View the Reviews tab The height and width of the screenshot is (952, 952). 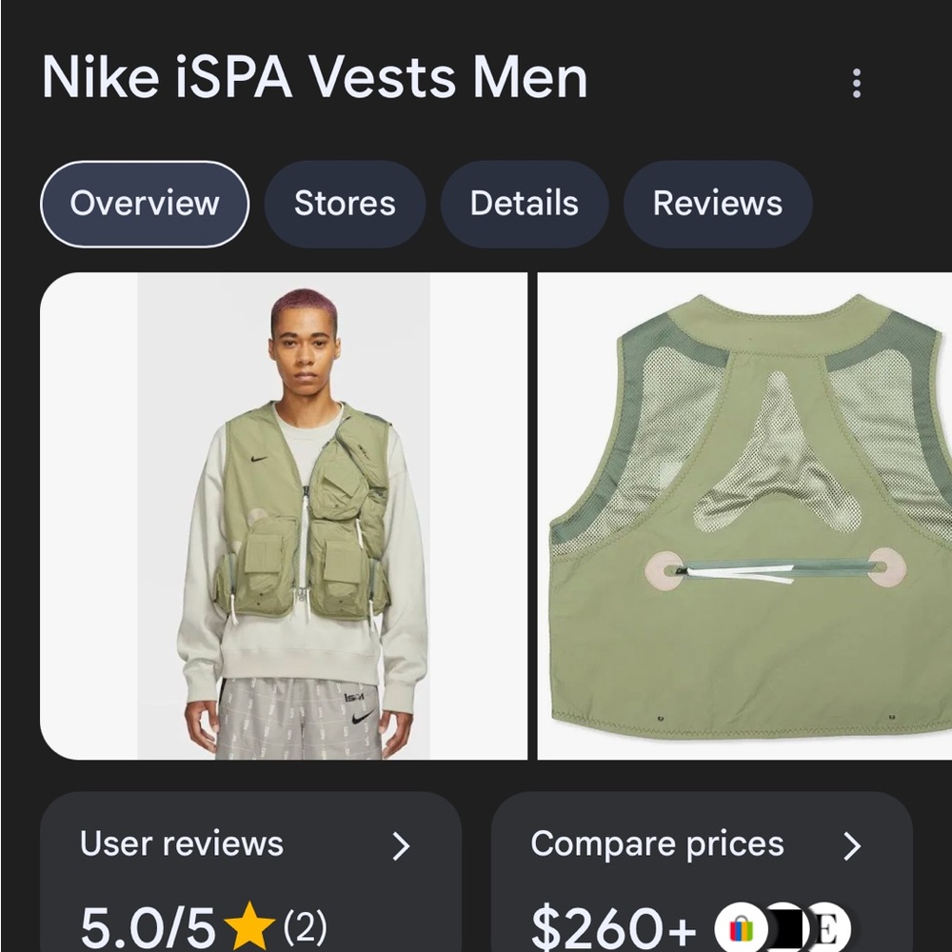point(717,203)
